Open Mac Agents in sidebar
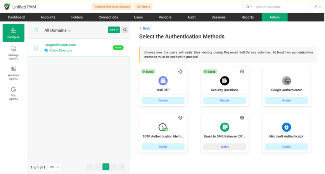325x174 pixels. click(13, 93)
